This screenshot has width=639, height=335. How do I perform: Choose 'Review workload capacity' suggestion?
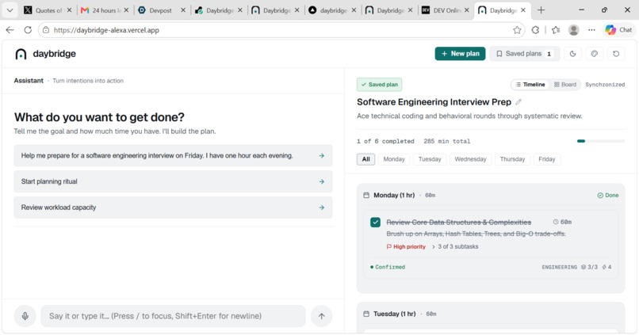[173, 207]
